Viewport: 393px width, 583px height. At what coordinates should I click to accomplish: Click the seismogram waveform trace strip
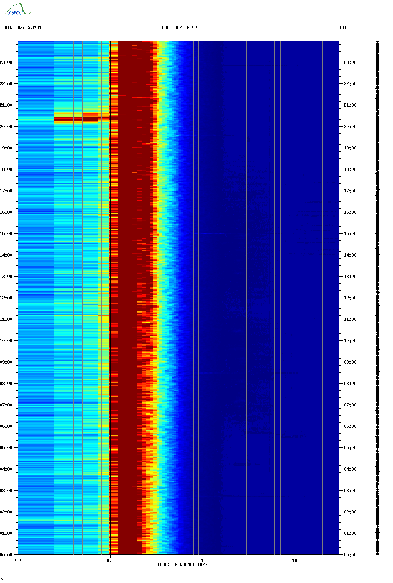(378, 298)
